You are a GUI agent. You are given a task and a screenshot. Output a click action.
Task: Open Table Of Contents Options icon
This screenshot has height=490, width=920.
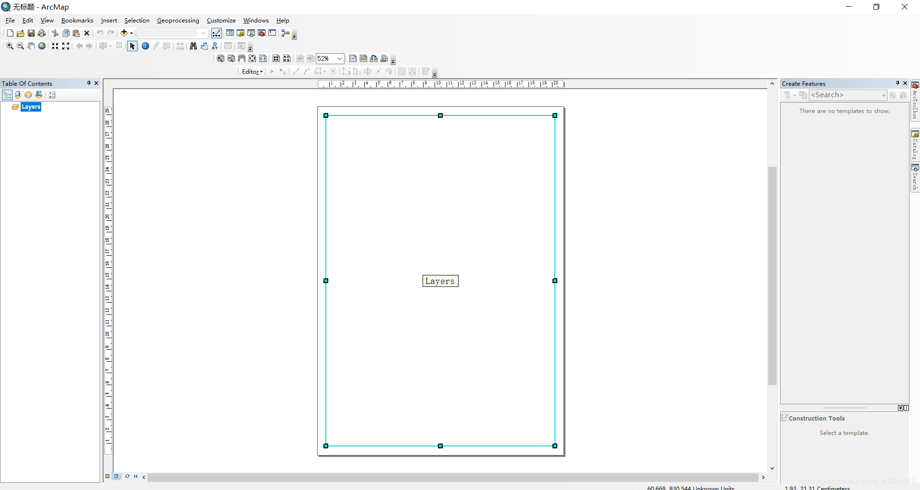52,95
